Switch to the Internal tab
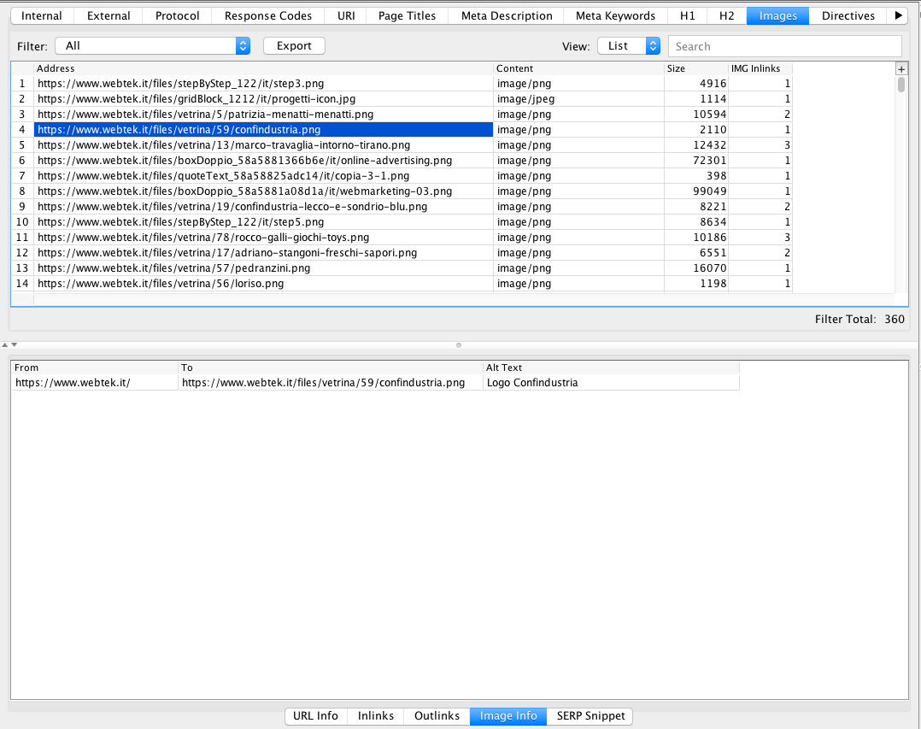Viewport: 921px width, 729px height. click(41, 15)
